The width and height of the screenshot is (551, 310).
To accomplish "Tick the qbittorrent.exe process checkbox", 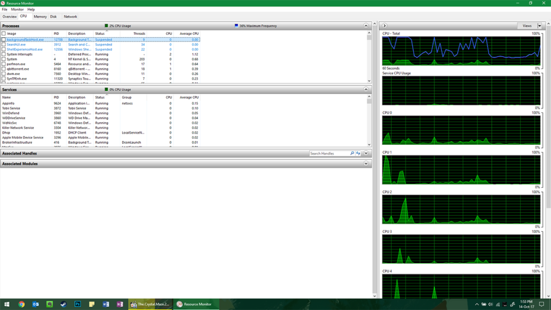I will click(4, 69).
